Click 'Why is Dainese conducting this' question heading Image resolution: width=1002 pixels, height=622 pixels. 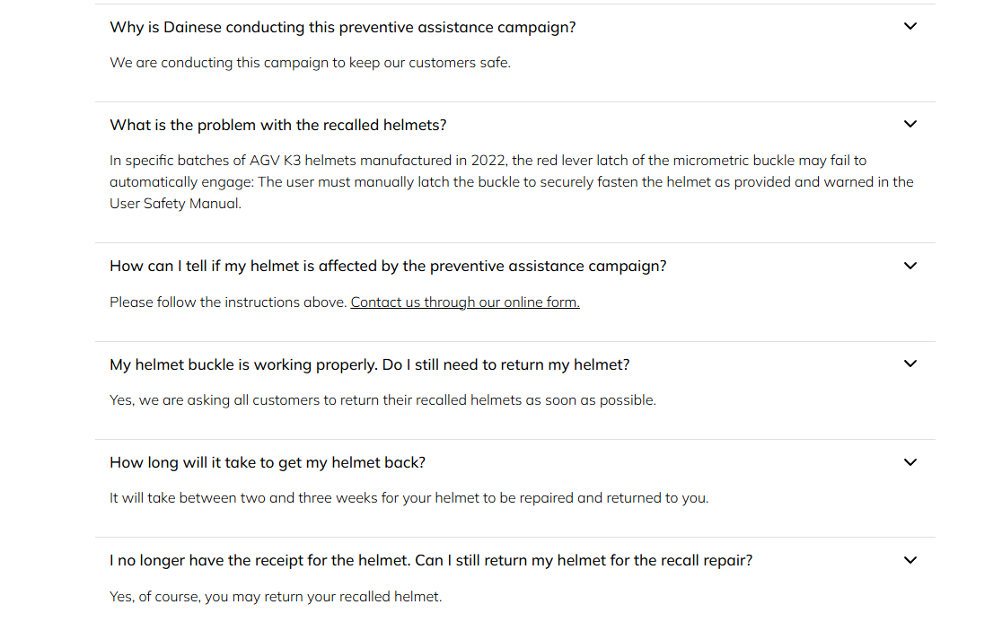[x=342, y=27]
